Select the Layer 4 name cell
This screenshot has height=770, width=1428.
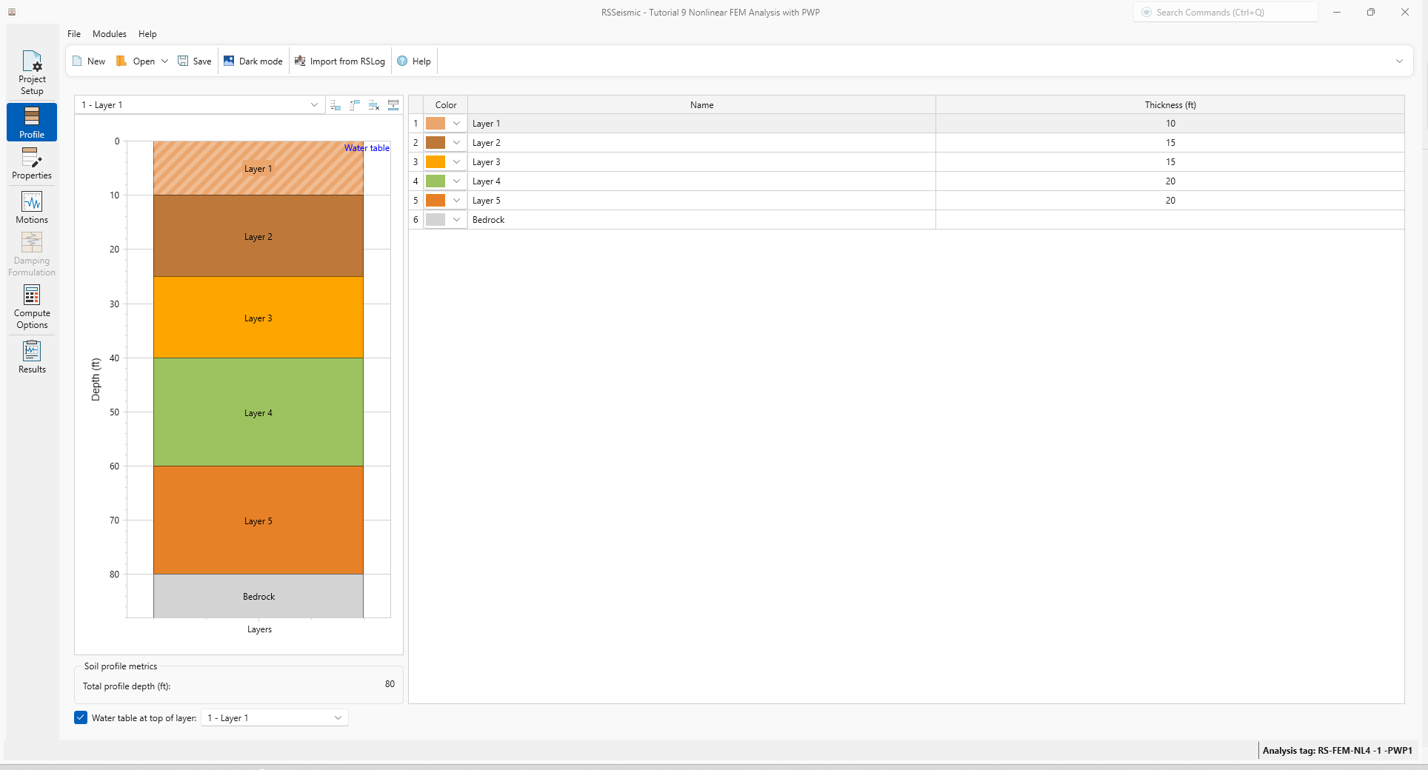tap(701, 181)
